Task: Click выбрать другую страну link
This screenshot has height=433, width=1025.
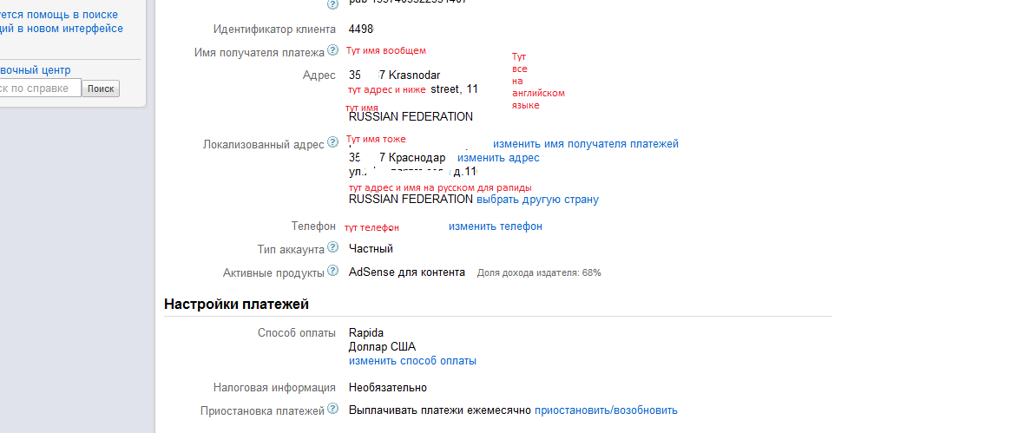Action: [x=537, y=200]
